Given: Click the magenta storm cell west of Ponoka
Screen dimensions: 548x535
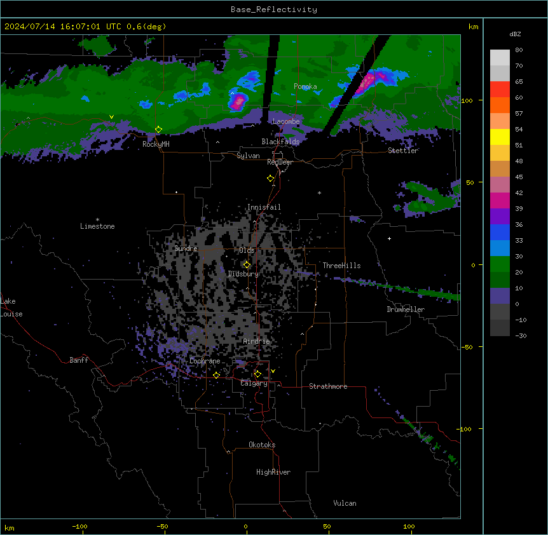Looking at the screenshot, I should click(x=238, y=101).
